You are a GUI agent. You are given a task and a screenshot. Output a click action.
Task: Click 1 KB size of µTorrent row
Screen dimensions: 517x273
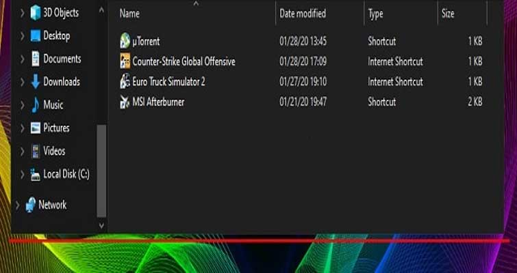point(475,42)
